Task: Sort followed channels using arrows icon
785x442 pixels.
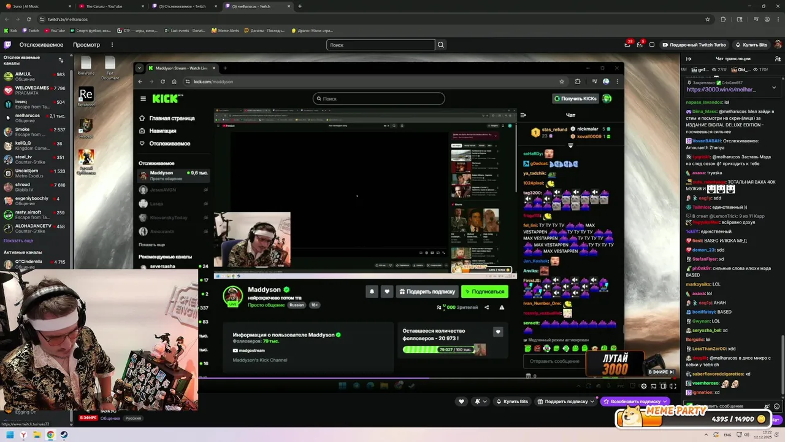Action: point(61,60)
